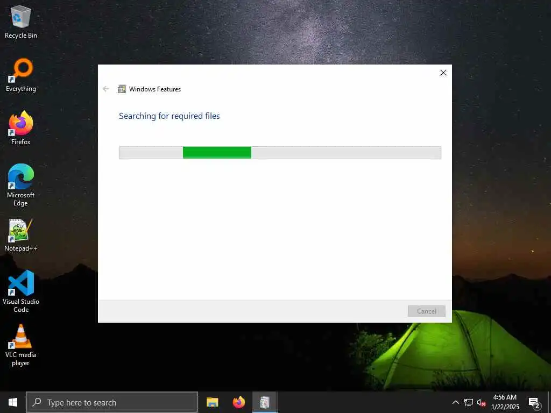This screenshot has width=551, height=413.
Task: Click the 'Searching for required files' heading
Action: pos(169,116)
